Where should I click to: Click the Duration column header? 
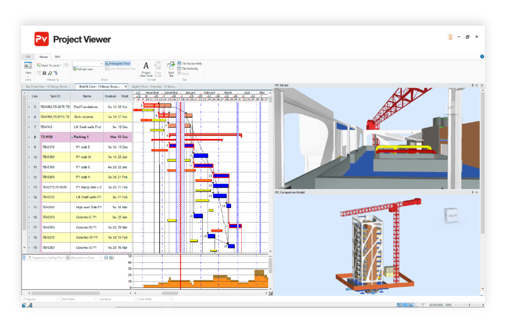pyautogui.click(x=110, y=96)
